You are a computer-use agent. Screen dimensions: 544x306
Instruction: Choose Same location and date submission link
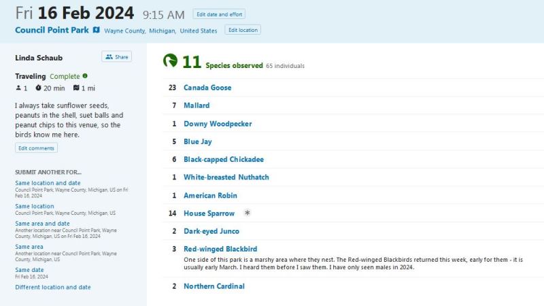(x=48, y=183)
